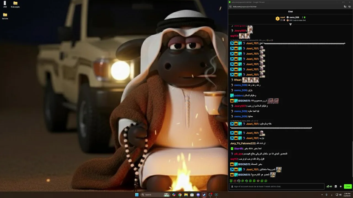
Task: Open Microsoft Store from taskbar
Action: (x=192, y=195)
